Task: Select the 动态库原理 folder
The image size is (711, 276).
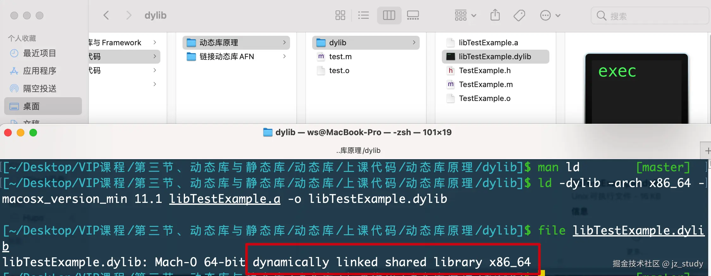Action: pyautogui.click(x=236, y=42)
